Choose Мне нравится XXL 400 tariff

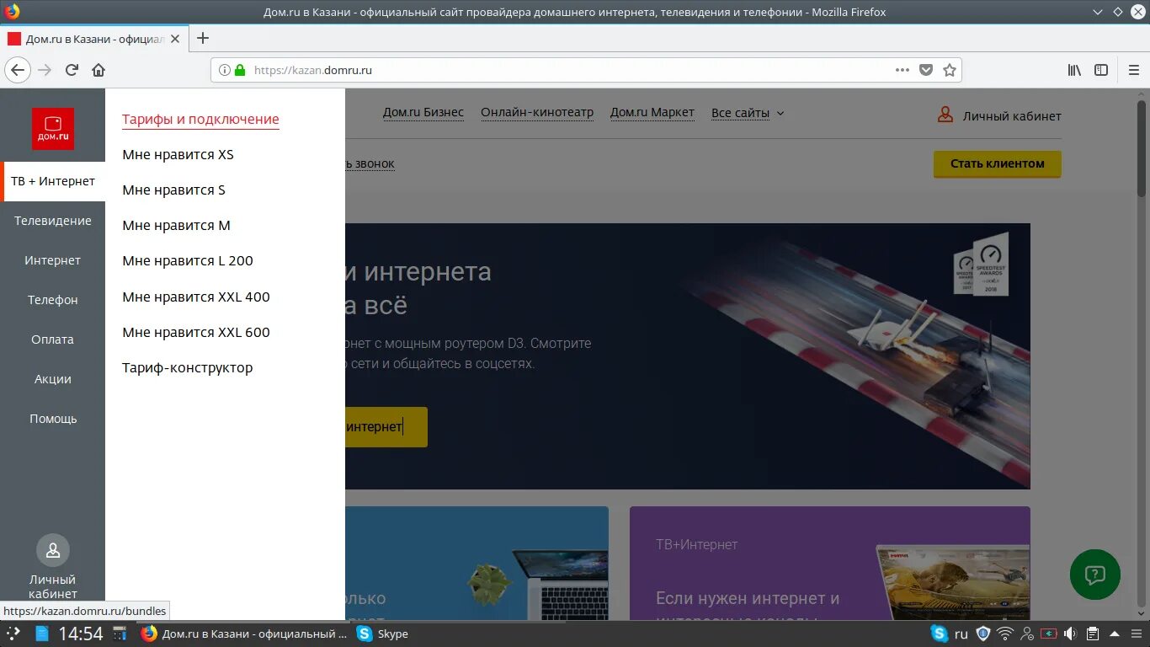coord(196,297)
